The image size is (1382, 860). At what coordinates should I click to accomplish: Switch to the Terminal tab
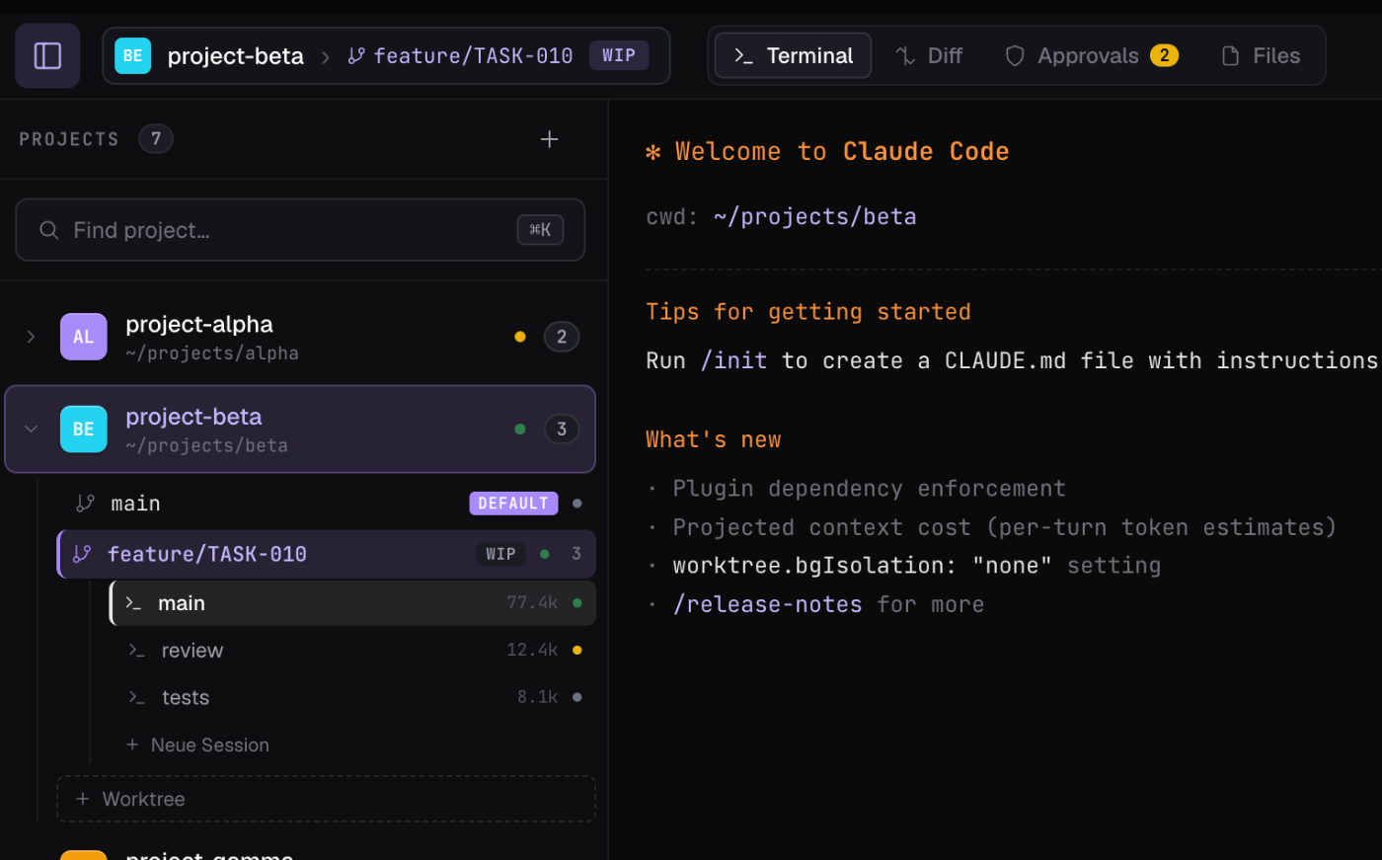[x=793, y=55]
